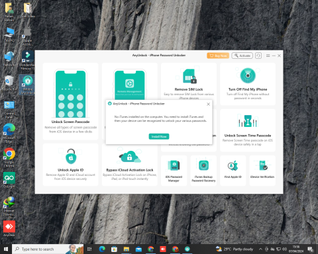This screenshot has height=254, width=318.
Task: Click the Activate button with key icon
Action: tap(242, 56)
